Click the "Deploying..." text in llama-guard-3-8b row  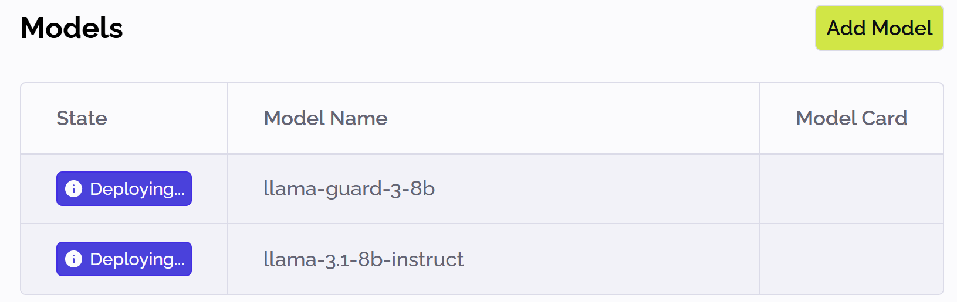point(137,188)
